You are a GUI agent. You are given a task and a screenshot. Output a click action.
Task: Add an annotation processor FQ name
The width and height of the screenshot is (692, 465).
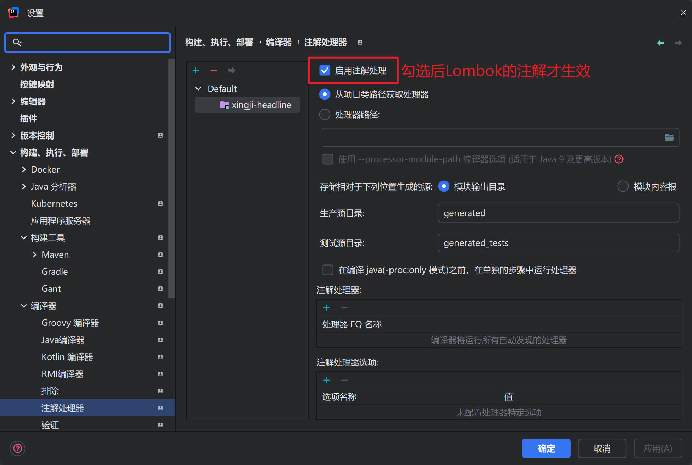[326, 308]
